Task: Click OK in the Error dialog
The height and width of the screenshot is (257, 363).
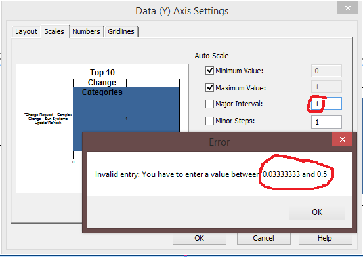Action: pos(317,212)
